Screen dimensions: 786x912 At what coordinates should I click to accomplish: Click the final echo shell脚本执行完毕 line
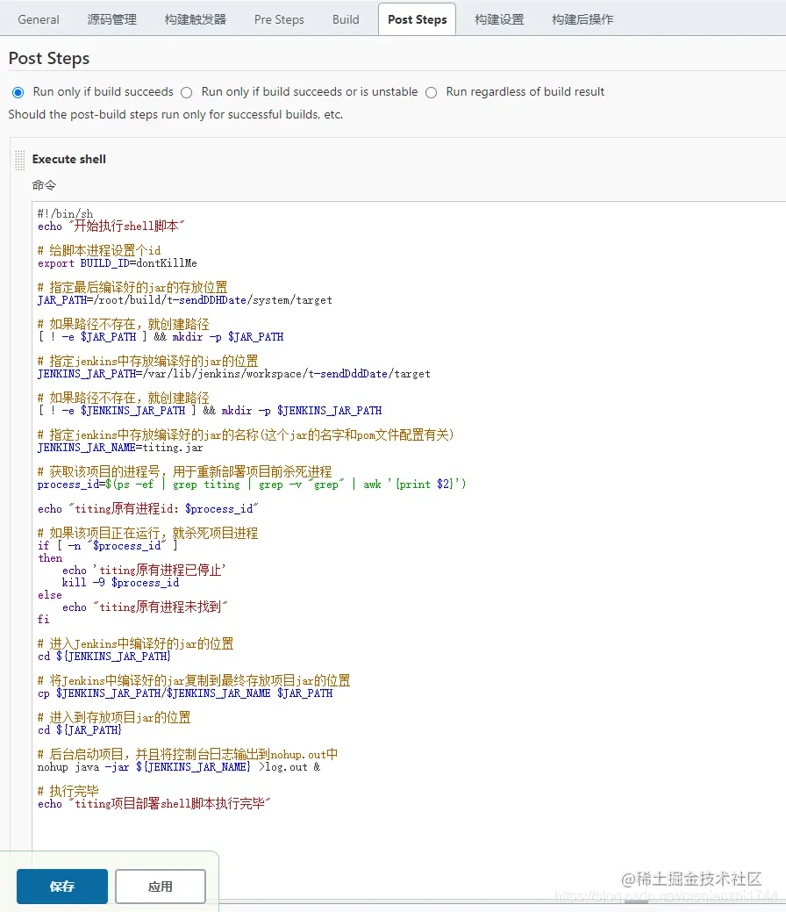(x=154, y=804)
